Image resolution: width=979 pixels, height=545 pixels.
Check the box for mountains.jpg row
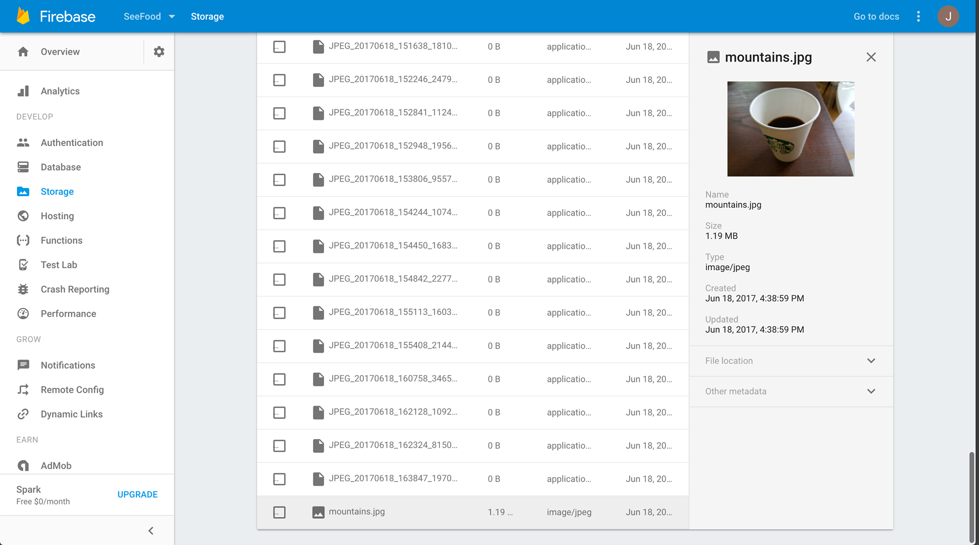click(x=279, y=512)
